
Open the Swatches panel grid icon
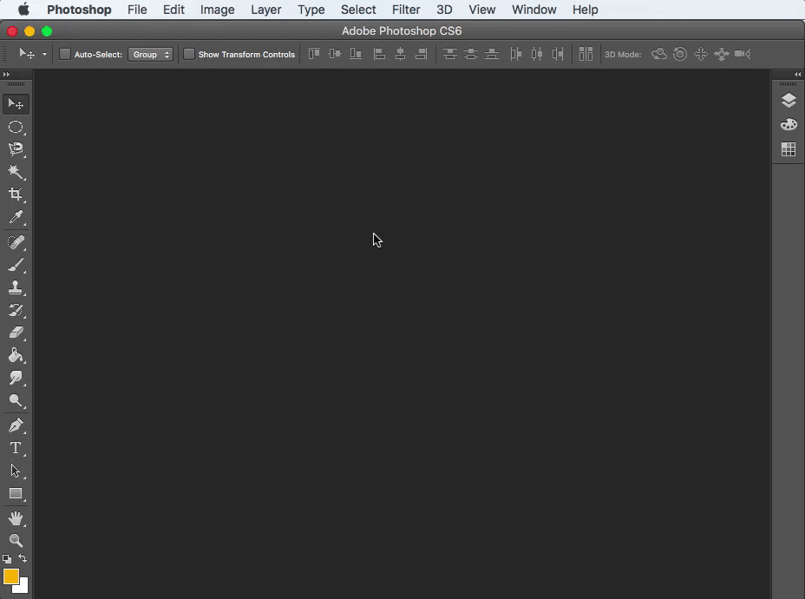click(789, 149)
